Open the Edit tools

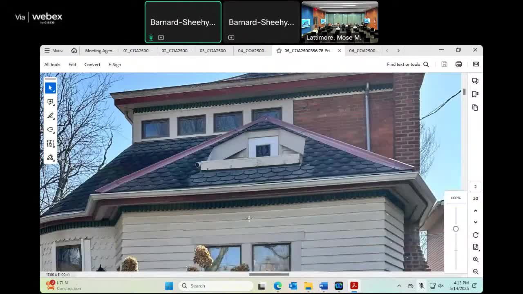72,65
